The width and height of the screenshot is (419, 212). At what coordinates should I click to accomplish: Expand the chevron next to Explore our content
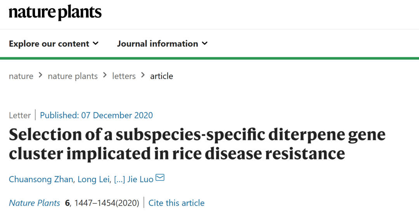pos(95,44)
